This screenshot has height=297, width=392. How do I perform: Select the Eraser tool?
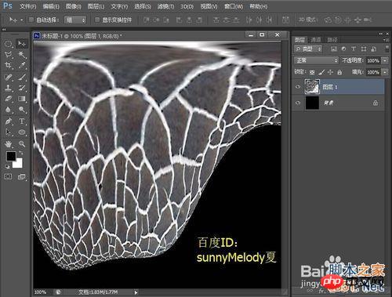(x=9, y=99)
